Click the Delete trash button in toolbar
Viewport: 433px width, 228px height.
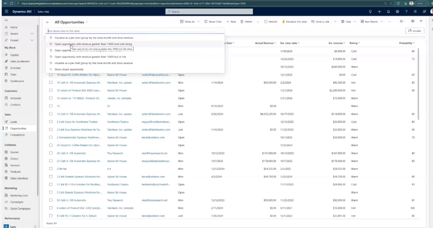coord(247,21)
